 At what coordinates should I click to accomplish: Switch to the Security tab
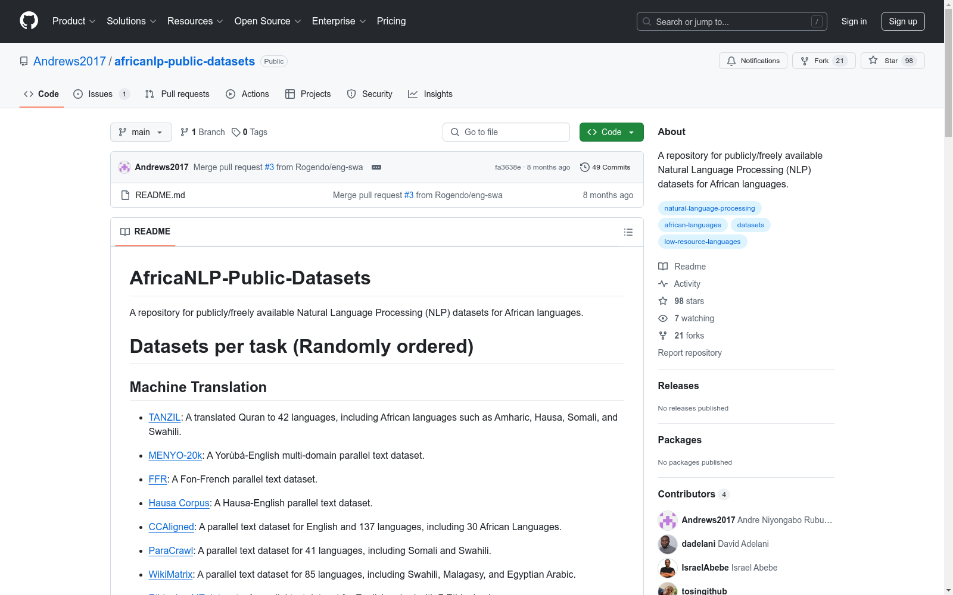click(x=370, y=94)
